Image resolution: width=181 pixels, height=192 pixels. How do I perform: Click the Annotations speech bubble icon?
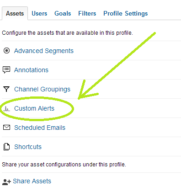coord(6,70)
